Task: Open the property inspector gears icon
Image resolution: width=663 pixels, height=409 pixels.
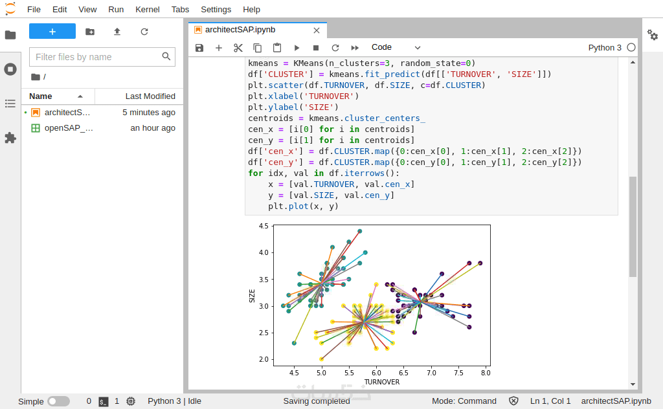Action: 653,35
